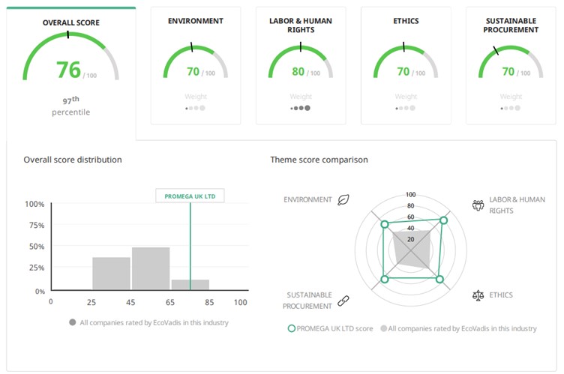This screenshot has height=374, width=564.
Task: Click the Labor & Human Rights radar point
Action: [x=443, y=220]
